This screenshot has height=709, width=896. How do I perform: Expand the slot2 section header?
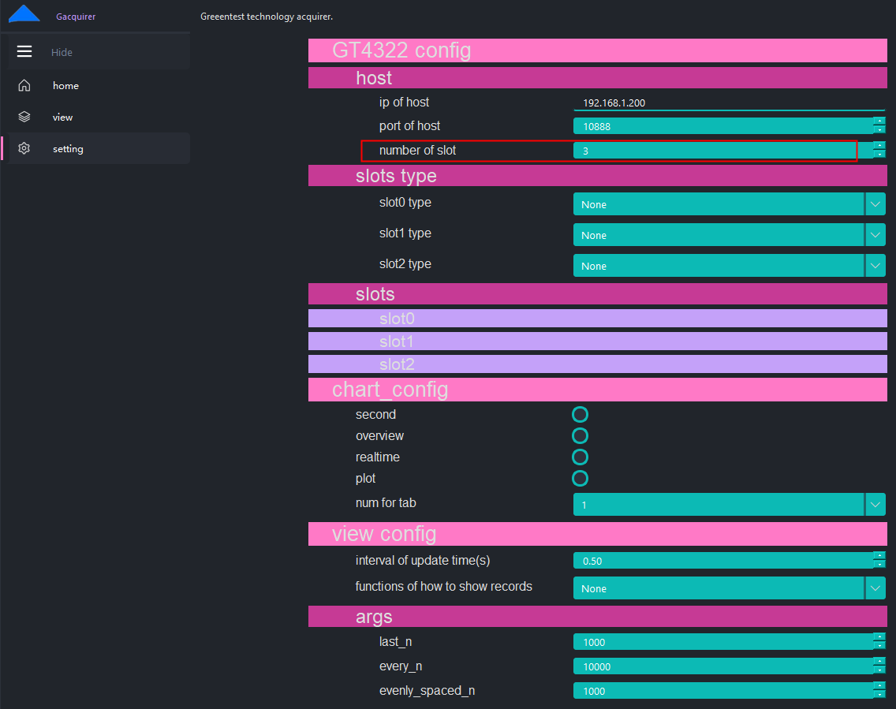[x=598, y=364]
